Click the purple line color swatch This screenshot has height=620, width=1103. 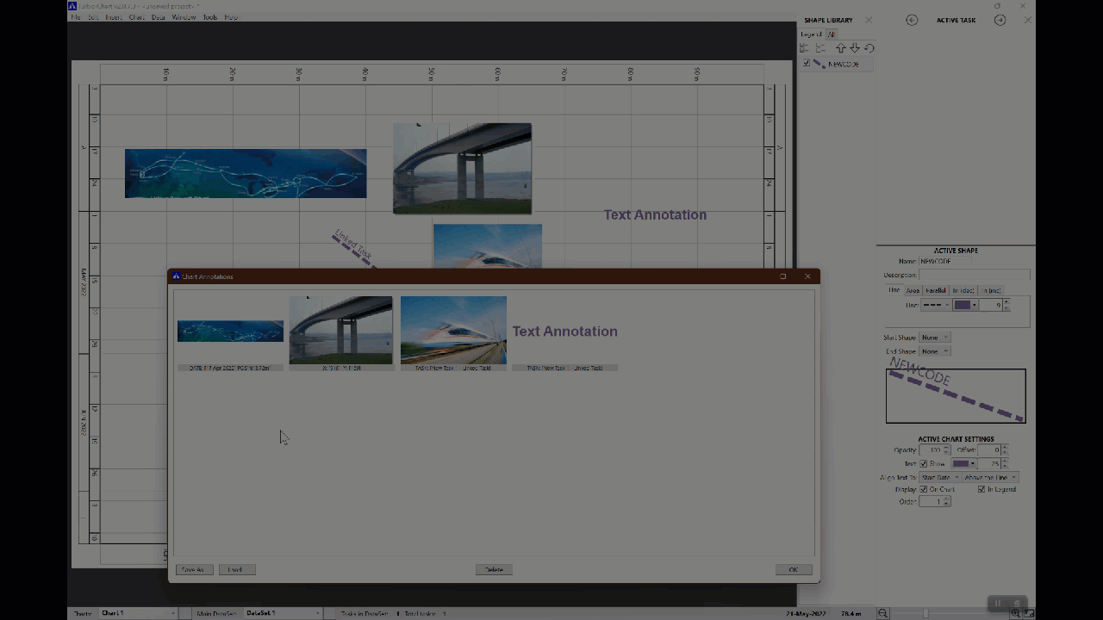[x=963, y=305]
